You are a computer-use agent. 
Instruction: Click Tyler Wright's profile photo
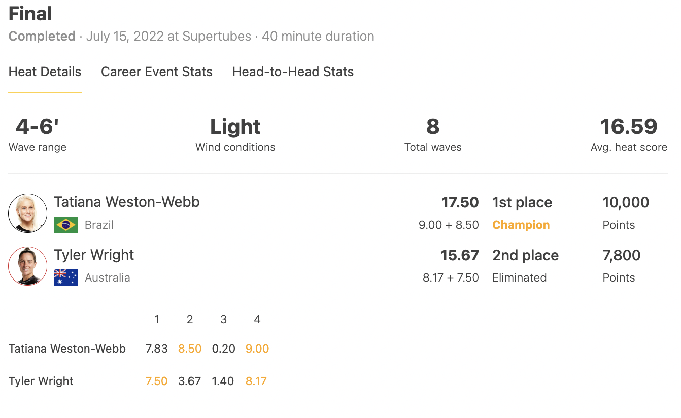[x=28, y=266]
